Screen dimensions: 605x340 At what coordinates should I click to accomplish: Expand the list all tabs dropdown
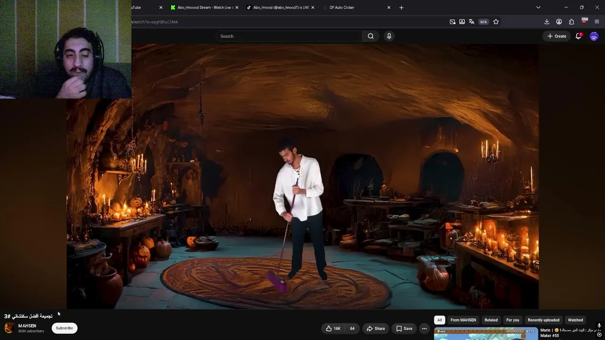click(538, 8)
